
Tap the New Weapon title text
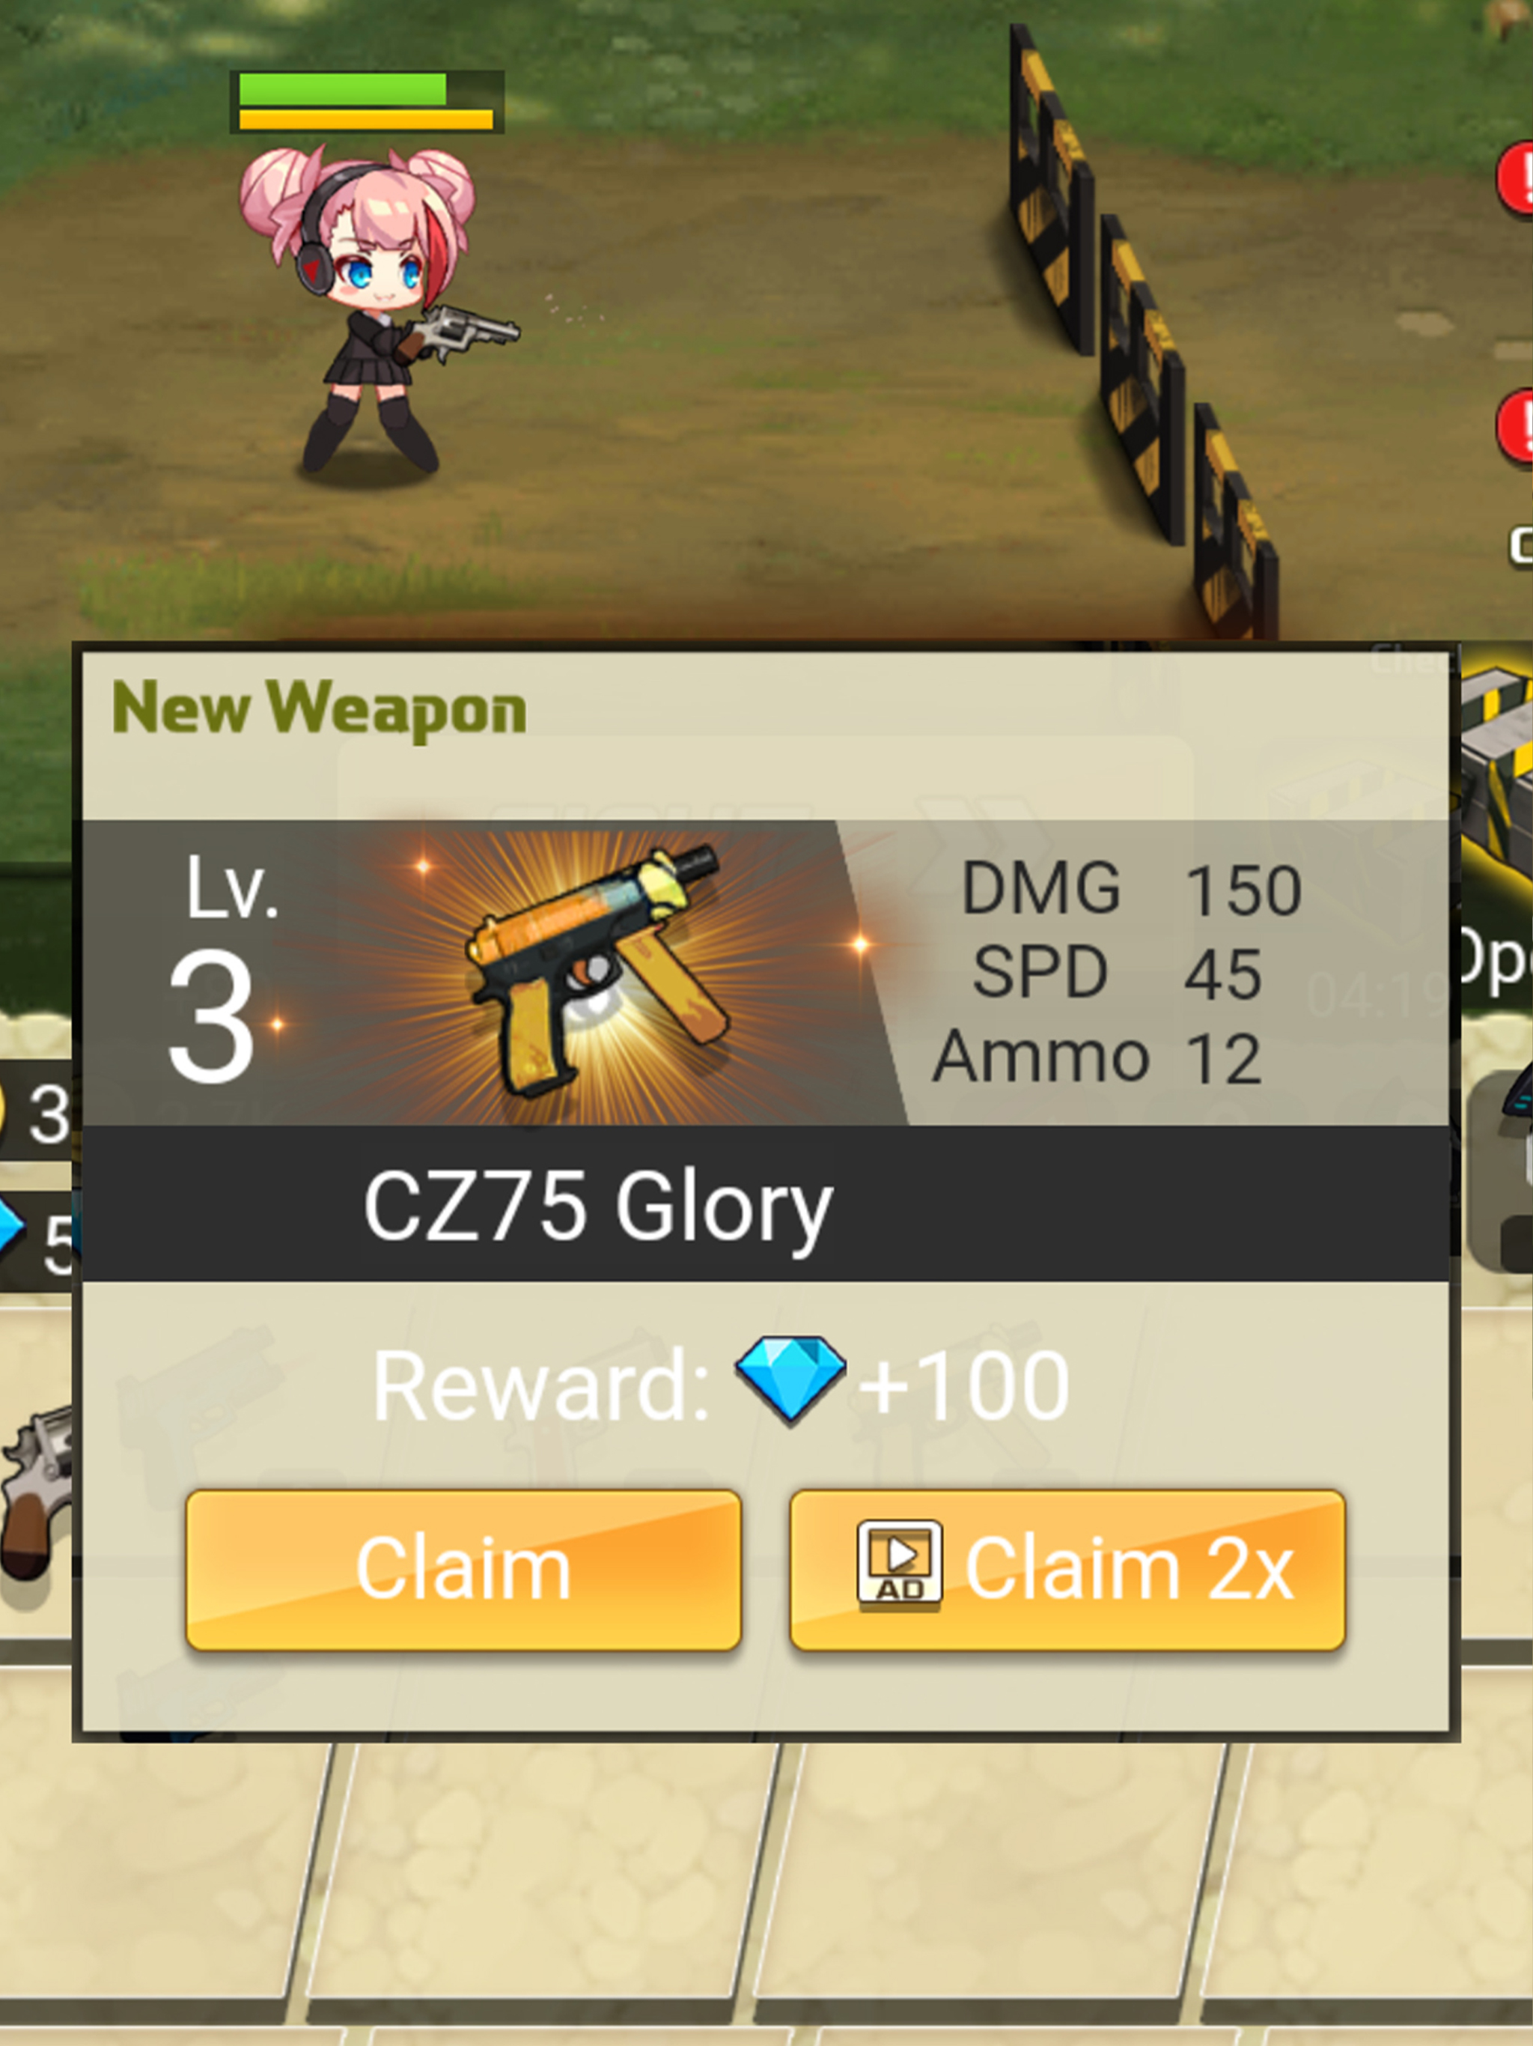tap(319, 709)
